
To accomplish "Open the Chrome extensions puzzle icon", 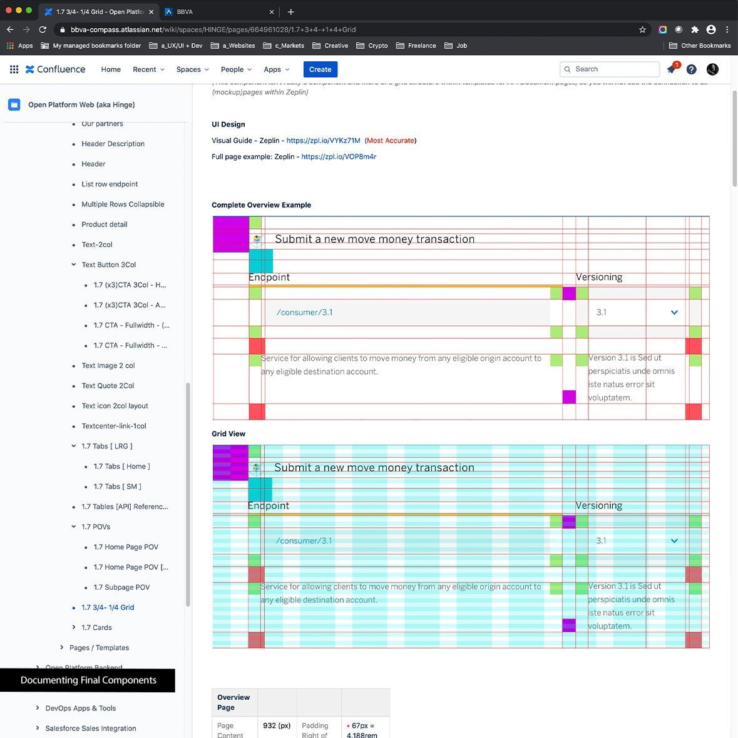I will (695, 29).
